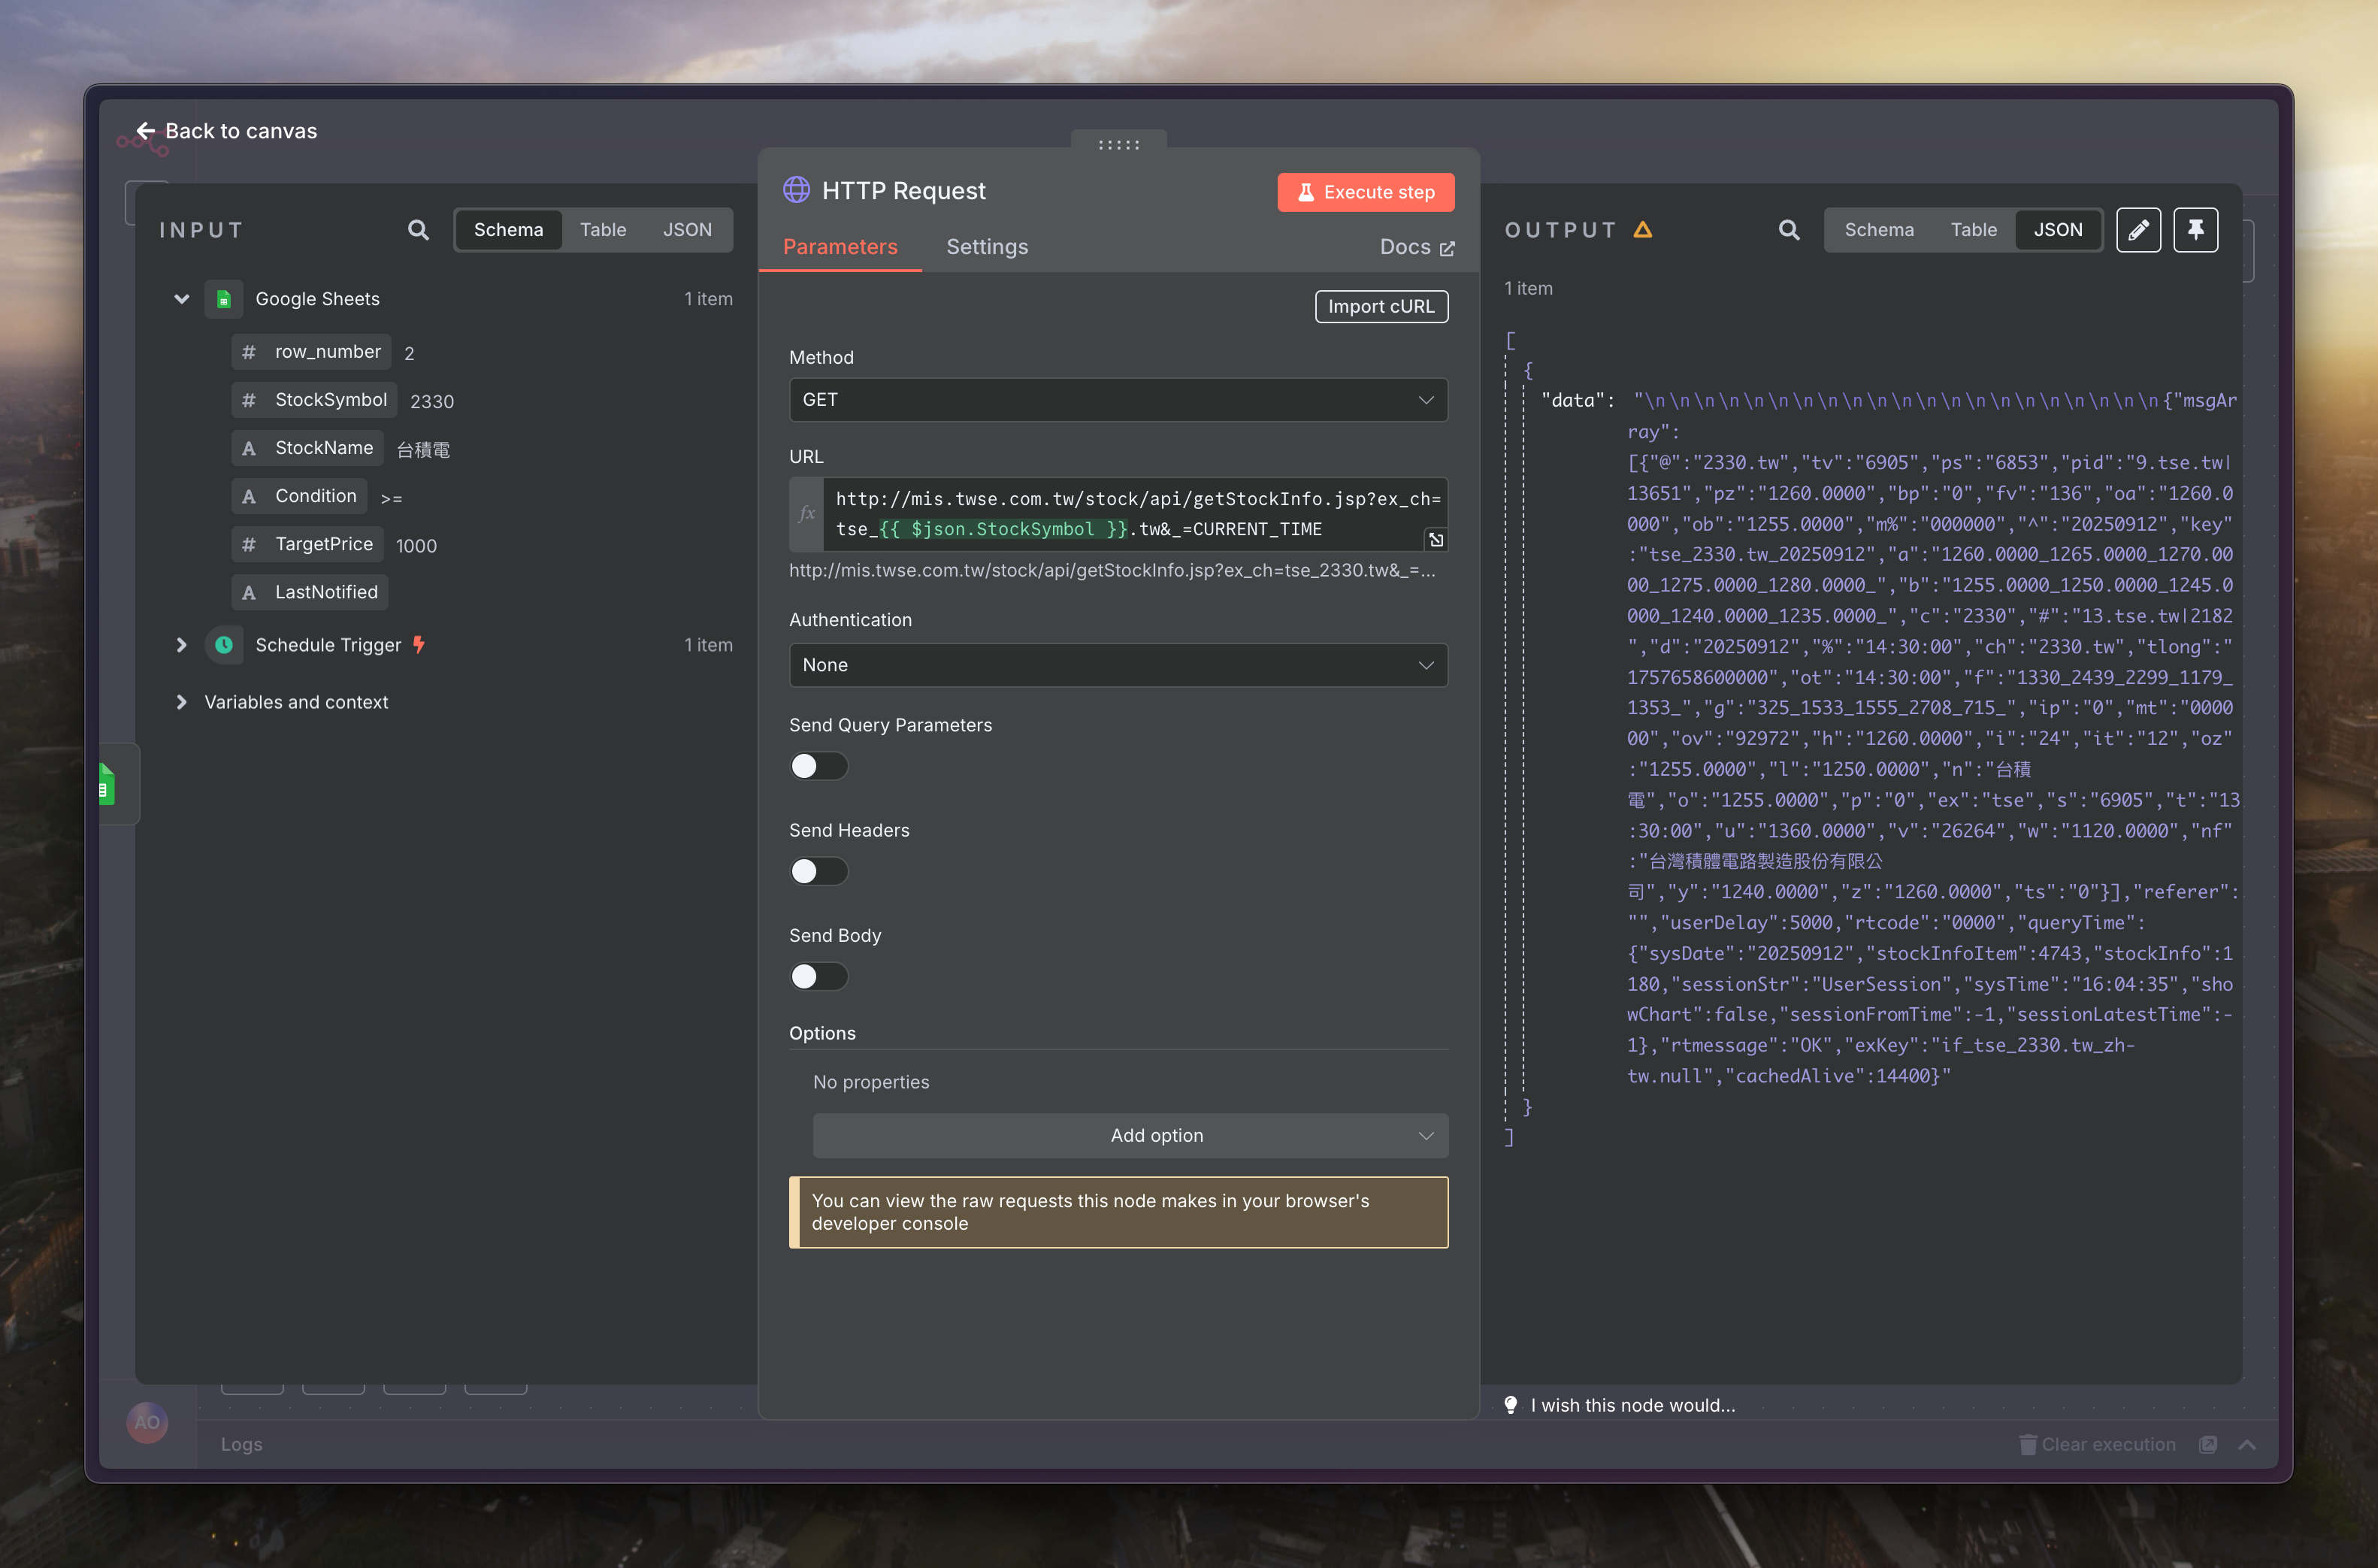Toggle Send Body on
Viewport: 2378px width, 1568px height.
point(818,976)
